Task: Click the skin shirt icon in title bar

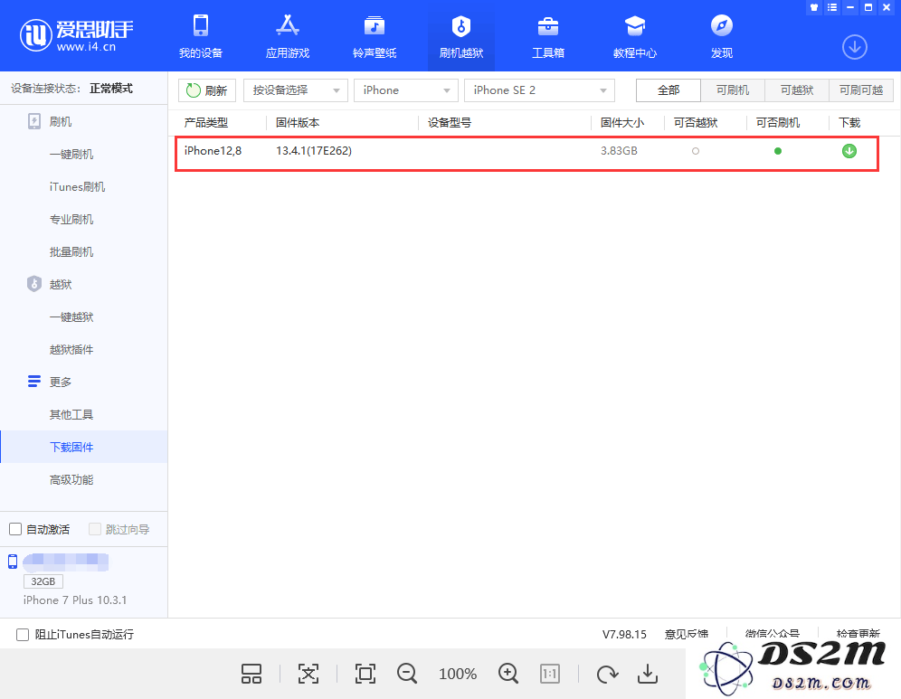Action: point(813,7)
